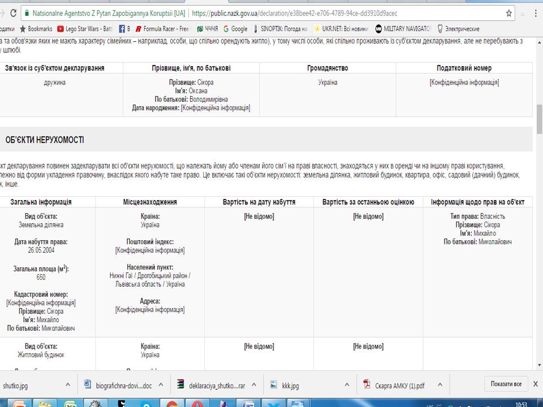Select the дружина relationship cell
Screen dimensions: 543x407
(x=55, y=83)
